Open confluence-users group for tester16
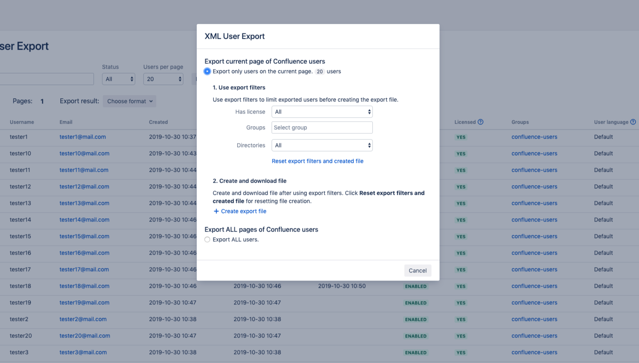Viewport: 639px width, 363px height. pos(534,253)
